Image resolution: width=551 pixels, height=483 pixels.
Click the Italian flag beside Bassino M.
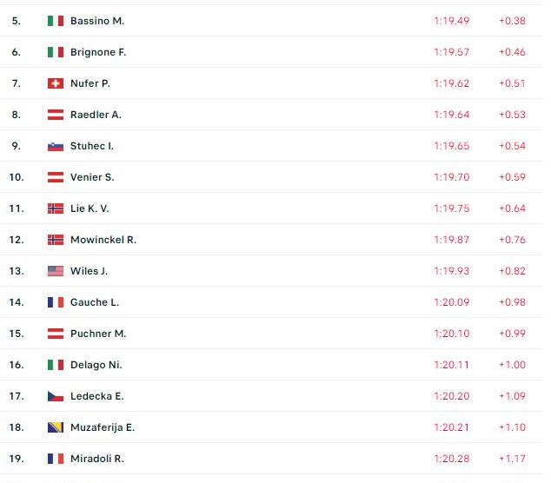56,21
